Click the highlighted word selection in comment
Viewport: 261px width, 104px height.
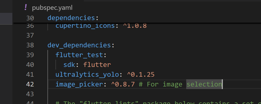204,84
